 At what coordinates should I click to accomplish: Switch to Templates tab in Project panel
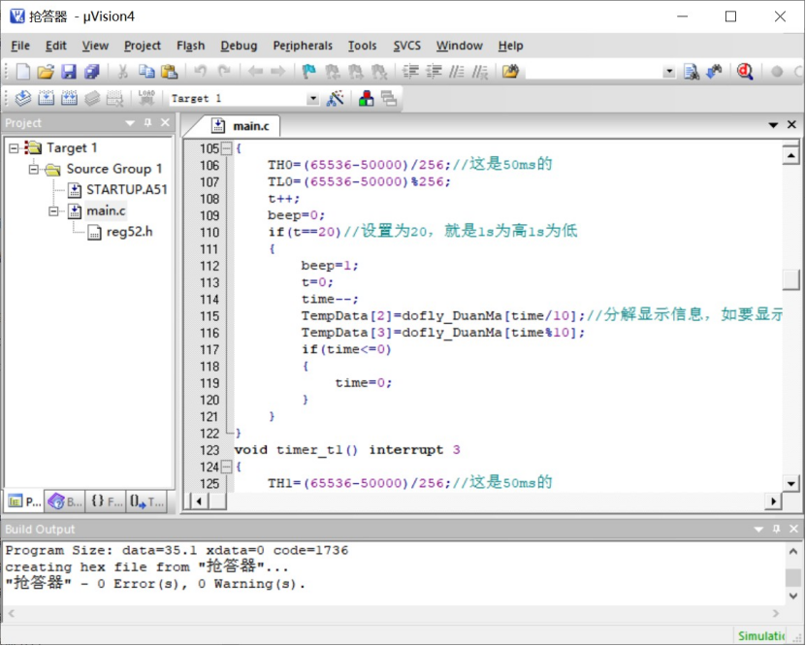146,501
